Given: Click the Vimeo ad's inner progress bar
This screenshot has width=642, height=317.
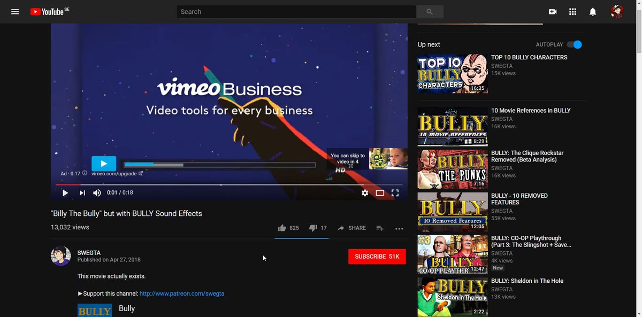Looking at the screenshot, I should point(219,165).
